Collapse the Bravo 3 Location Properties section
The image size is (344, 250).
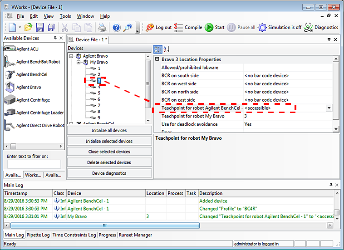click(x=157, y=59)
